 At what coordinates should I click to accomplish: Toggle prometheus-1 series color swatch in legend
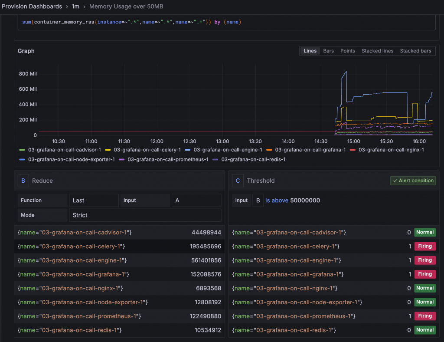pyautogui.click(x=121, y=160)
